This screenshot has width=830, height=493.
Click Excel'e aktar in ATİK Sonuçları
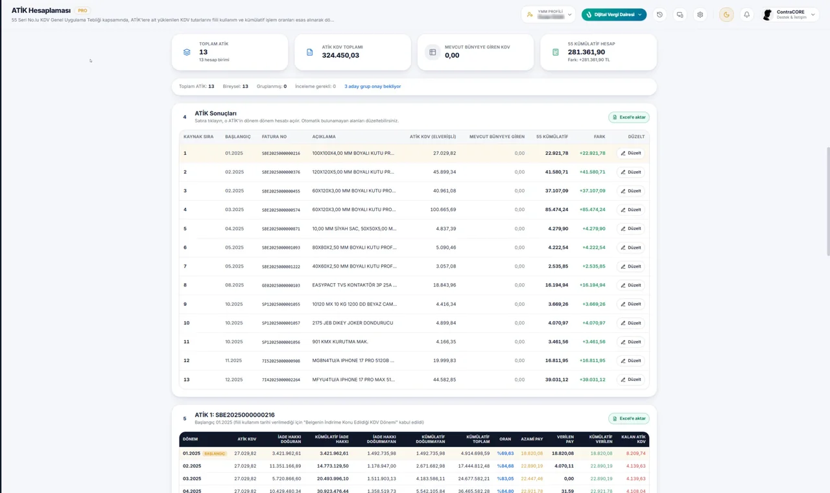pyautogui.click(x=629, y=117)
